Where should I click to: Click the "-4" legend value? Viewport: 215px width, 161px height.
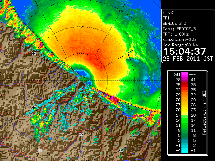tap(178, 151)
